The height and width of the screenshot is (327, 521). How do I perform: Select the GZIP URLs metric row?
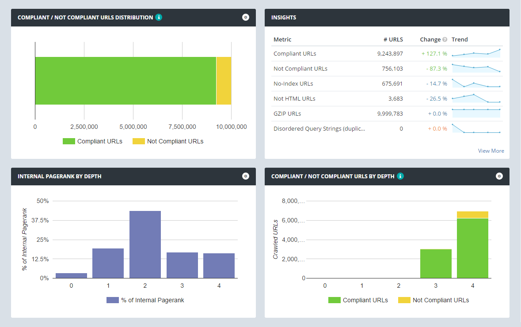pyautogui.click(x=287, y=114)
